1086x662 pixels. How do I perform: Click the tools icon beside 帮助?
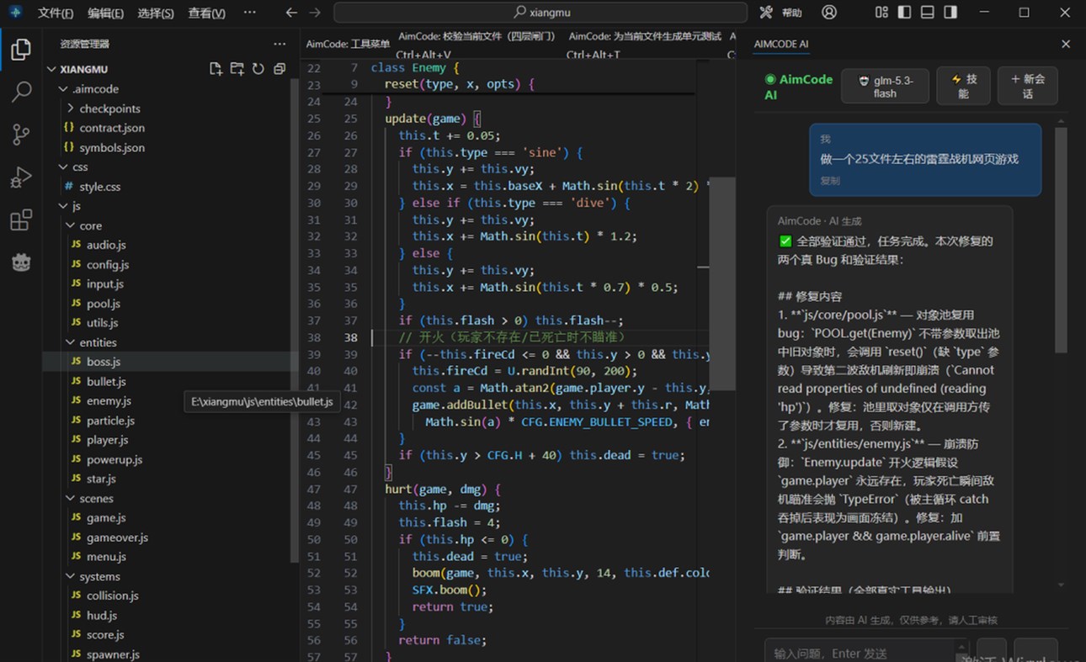pyautogui.click(x=766, y=13)
